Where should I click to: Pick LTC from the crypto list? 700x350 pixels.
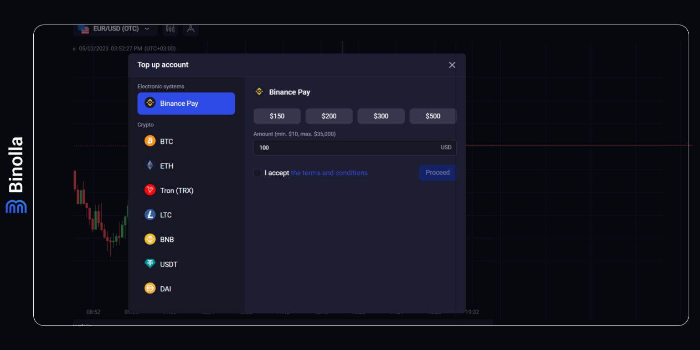point(165,215)
